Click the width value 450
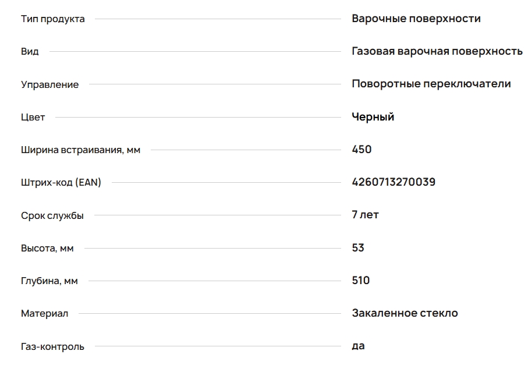Image resolution: width=528 pixels, height=372 pixels. pyautogui.click(x=362, y=150)
